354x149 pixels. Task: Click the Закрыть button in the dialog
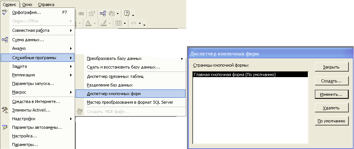click(331, 67)
